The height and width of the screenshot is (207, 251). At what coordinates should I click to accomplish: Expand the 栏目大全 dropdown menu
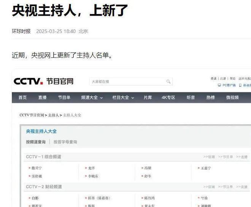click(x=123, y=98)
